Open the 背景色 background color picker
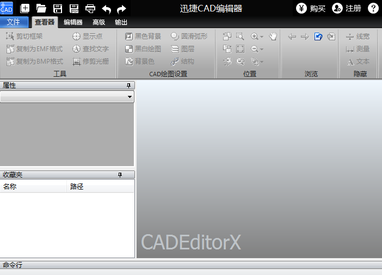This screenshot has width=382, height=275. pos(140,62)
